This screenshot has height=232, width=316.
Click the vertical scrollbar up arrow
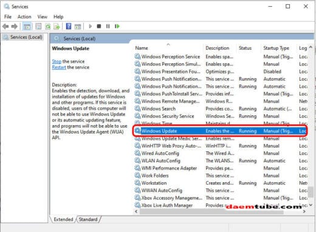[x=311, y=47]
